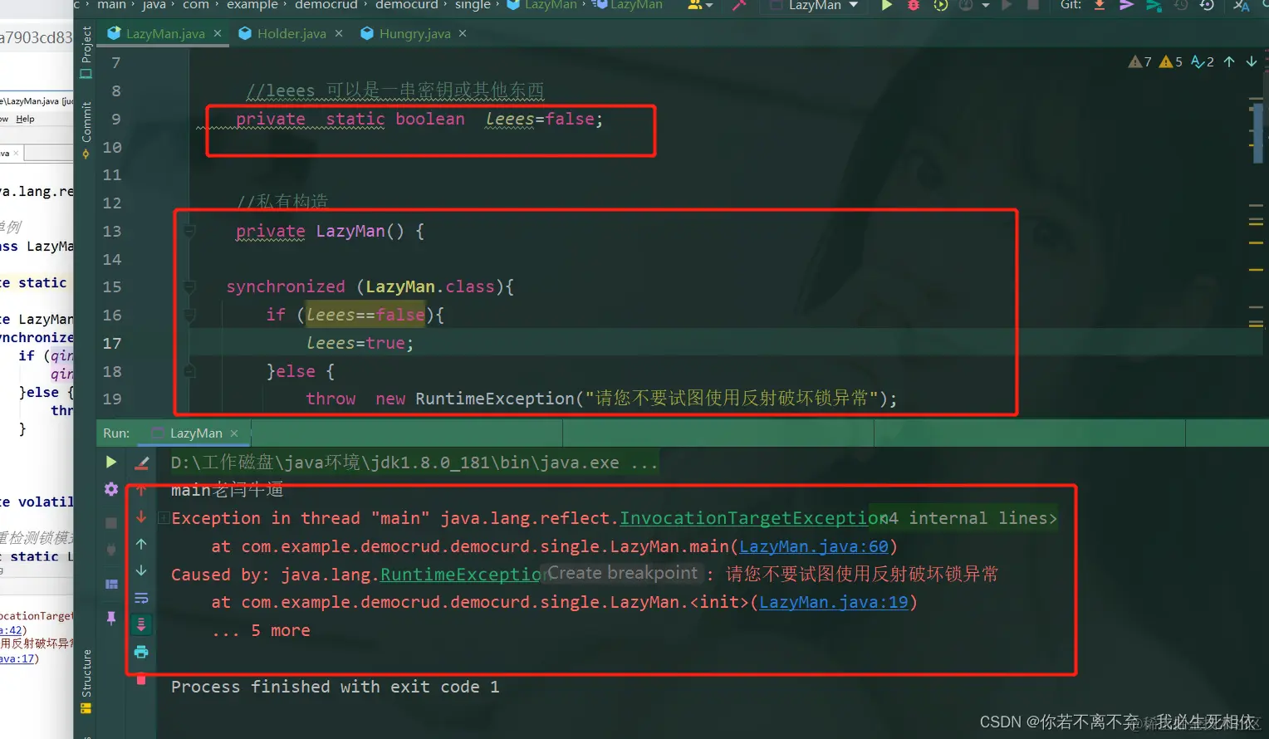Print console output with printer icon
This screenshot has width=1269, height=739.
[141, 652]
